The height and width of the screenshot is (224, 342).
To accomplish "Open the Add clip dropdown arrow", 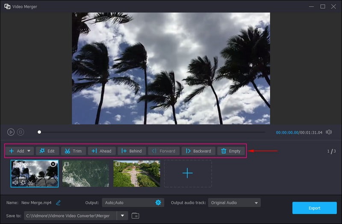I will coord(29,151).
